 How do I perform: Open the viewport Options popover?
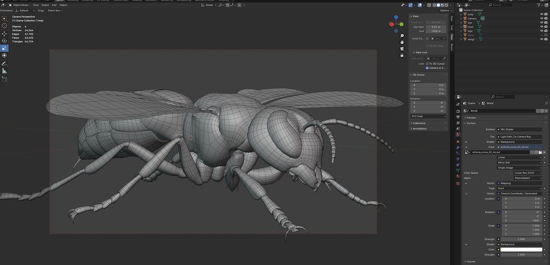pos(445,11)
